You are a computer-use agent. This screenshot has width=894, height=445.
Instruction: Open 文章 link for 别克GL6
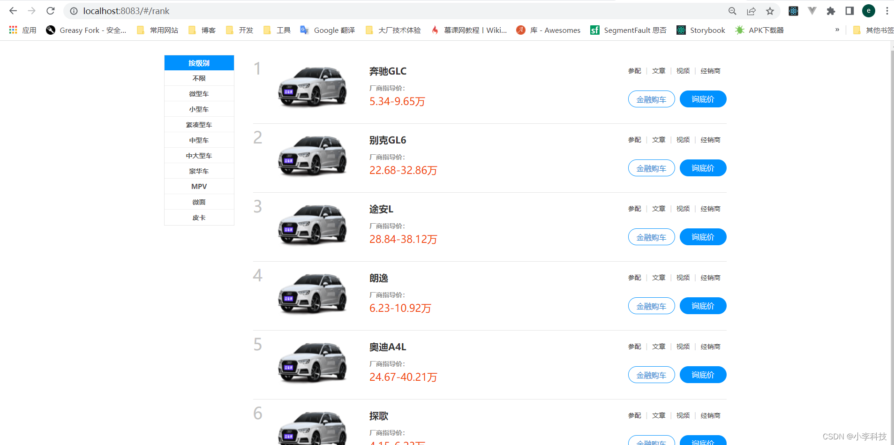coord(659,140)
